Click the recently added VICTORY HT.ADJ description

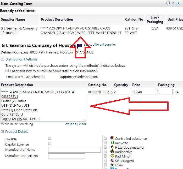pyautogui.click(x=81, y=31)
